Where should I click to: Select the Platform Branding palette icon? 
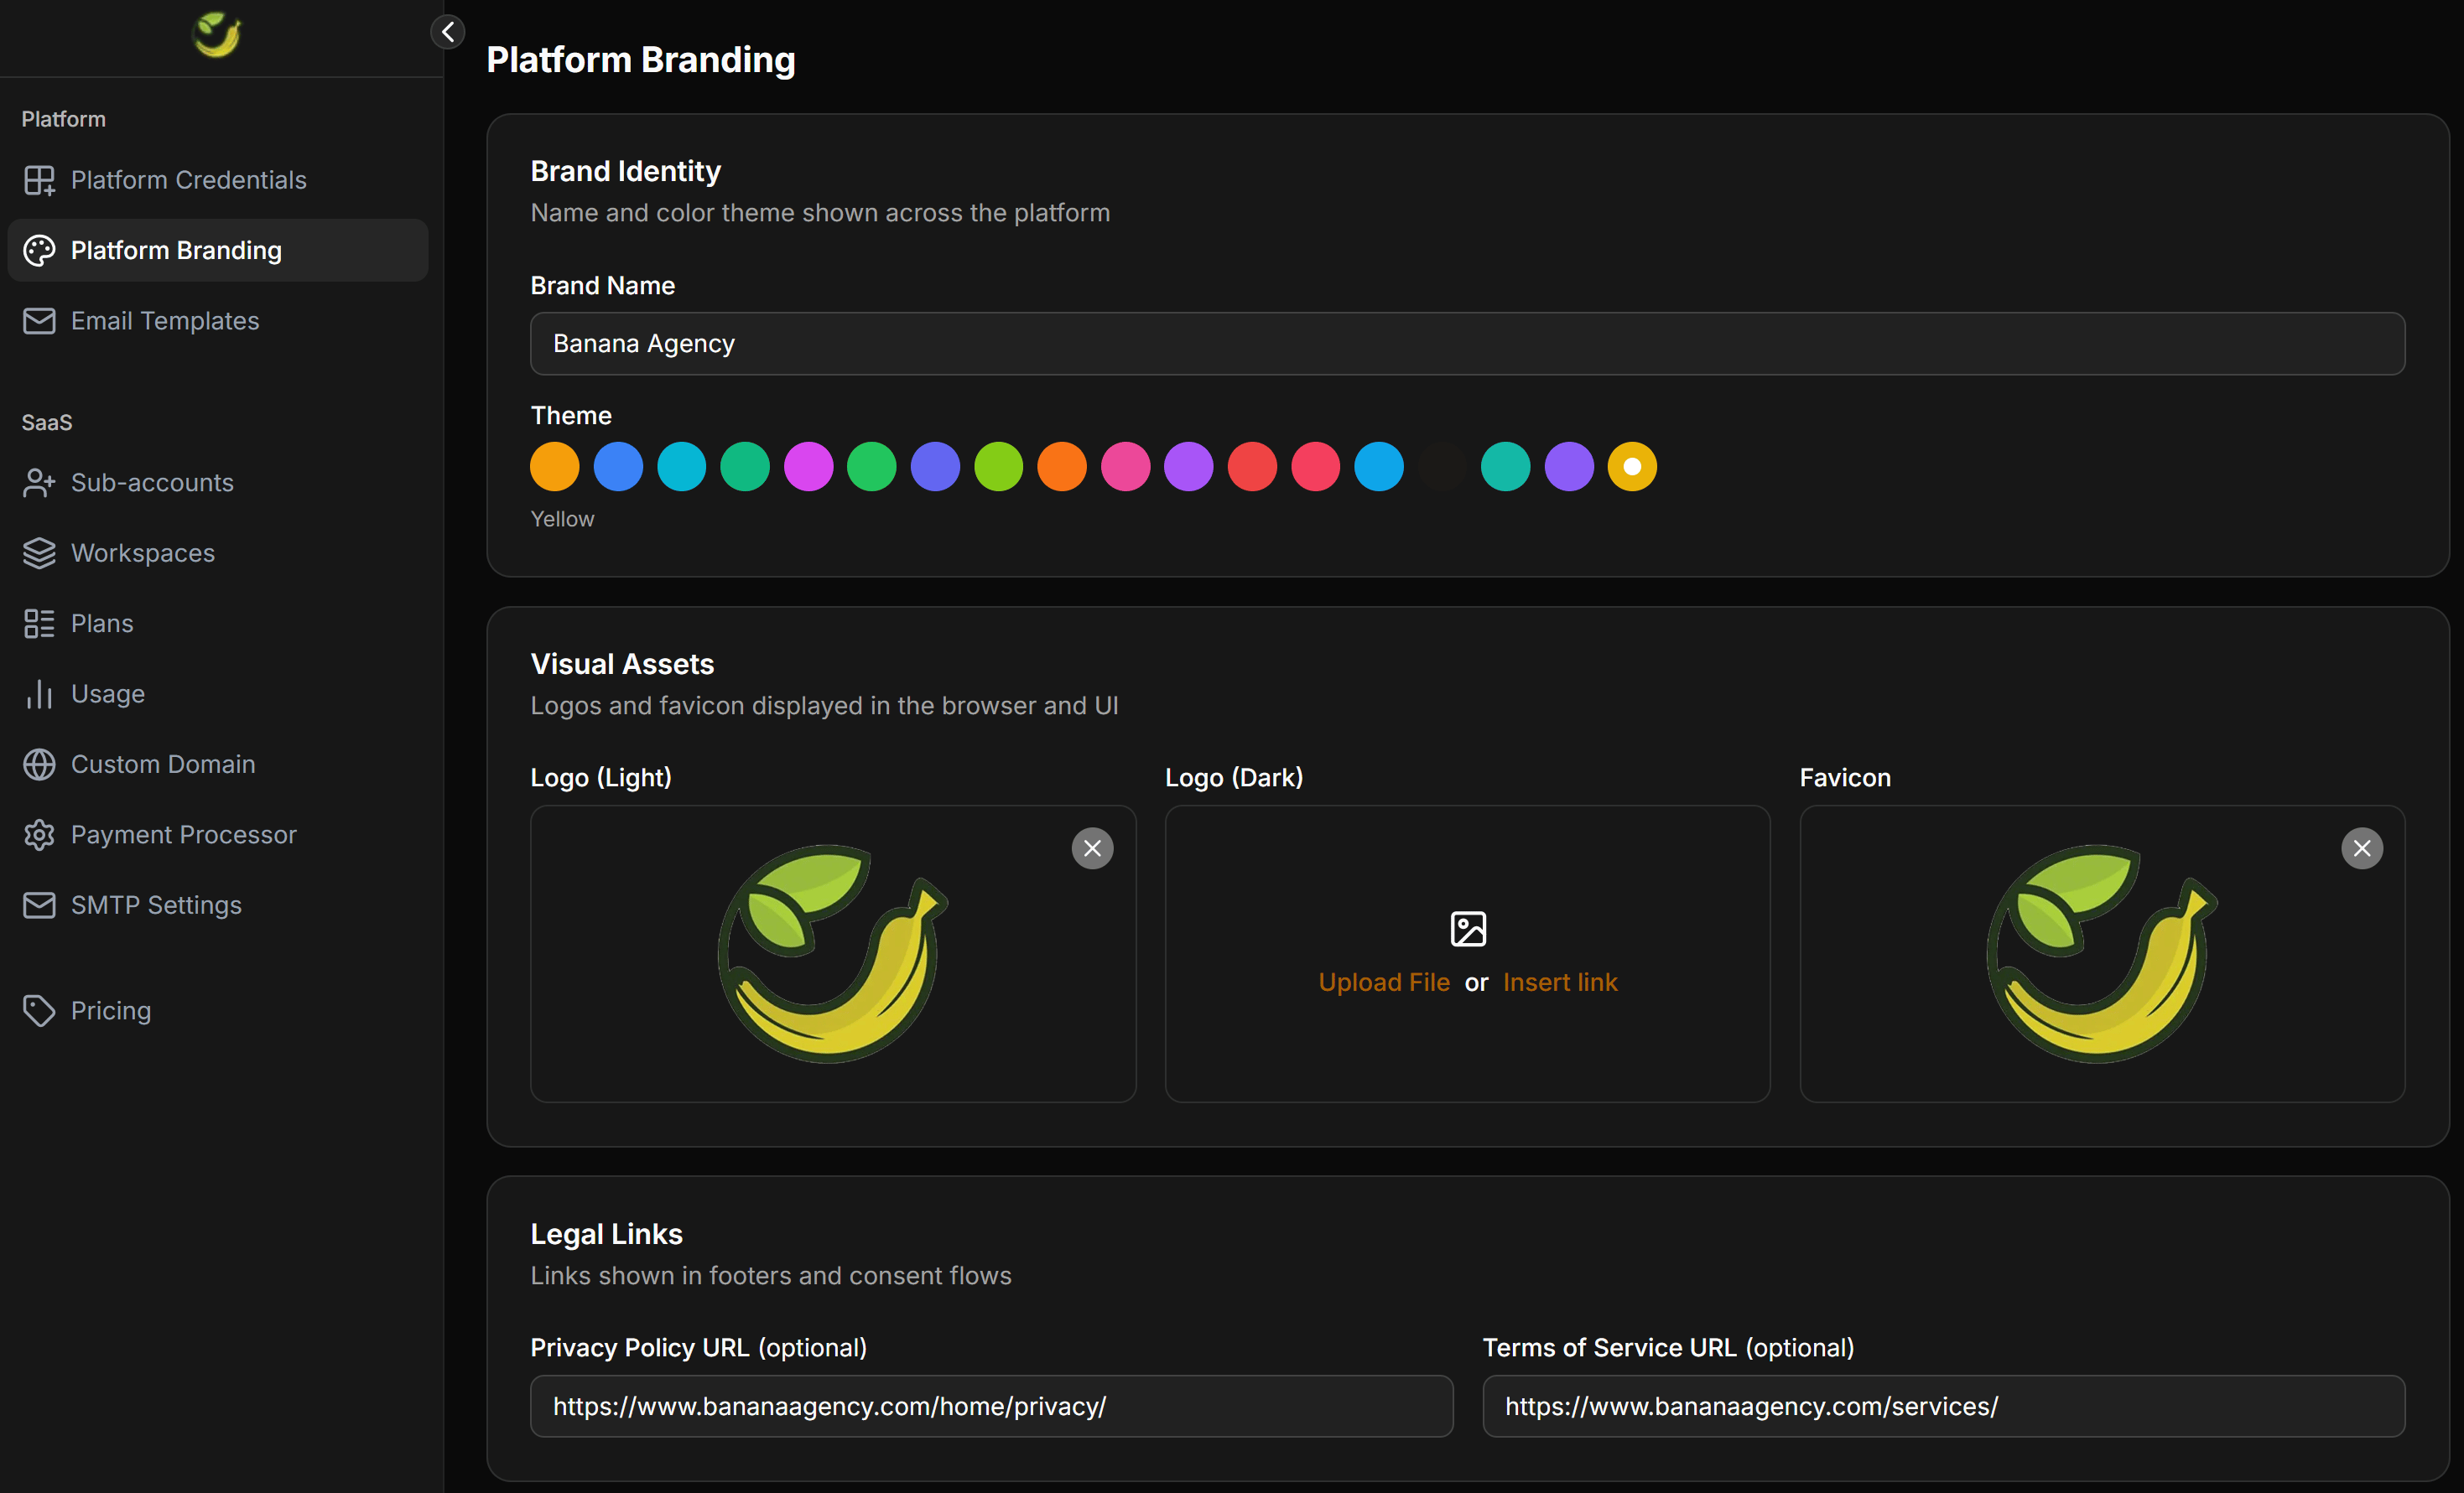pyautogui.click(x=39, y=250)
